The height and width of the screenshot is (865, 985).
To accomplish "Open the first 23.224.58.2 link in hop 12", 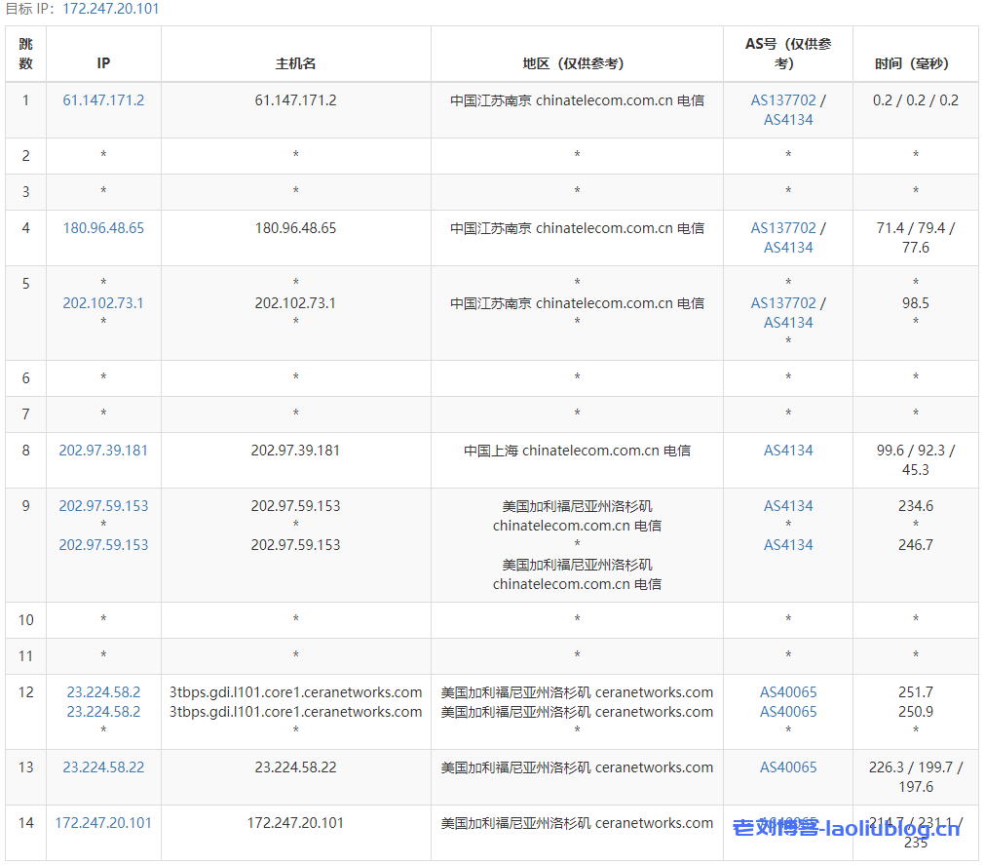I will tap(103, 692).
